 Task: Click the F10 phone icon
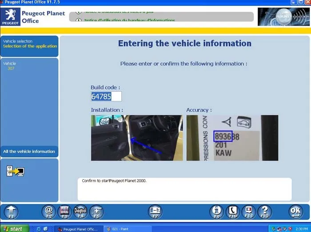[x=233, y=212]
